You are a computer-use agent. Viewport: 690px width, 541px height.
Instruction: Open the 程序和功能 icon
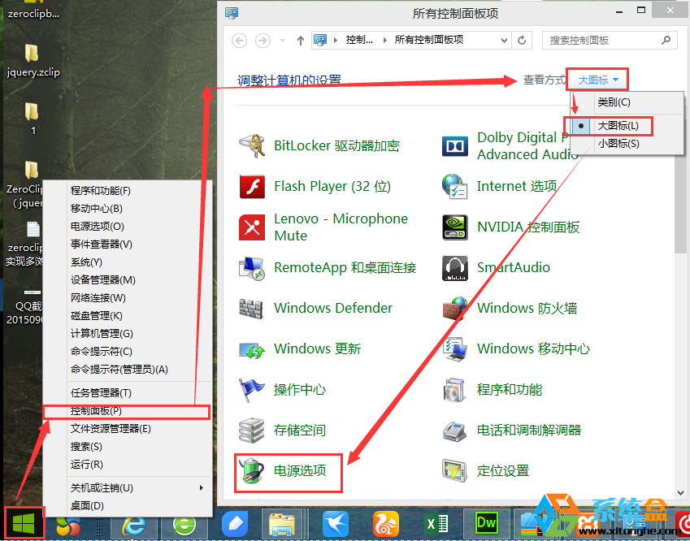point(454,390)
